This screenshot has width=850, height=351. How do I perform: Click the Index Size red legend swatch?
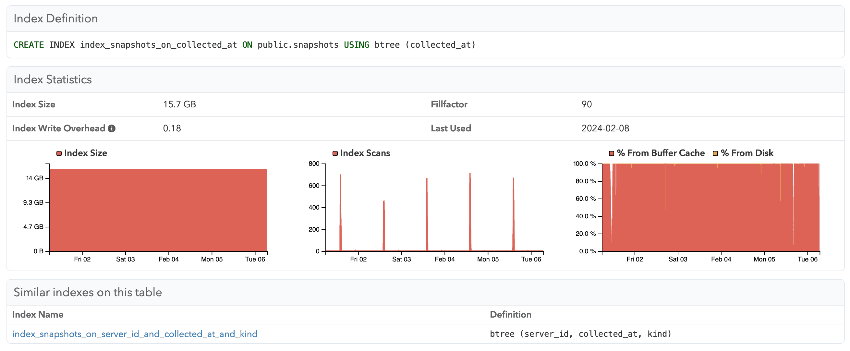pos(59,153)
